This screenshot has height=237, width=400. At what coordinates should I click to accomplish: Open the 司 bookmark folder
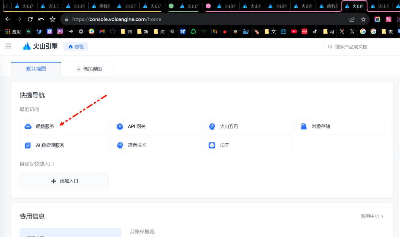click(x=329, y=31)
